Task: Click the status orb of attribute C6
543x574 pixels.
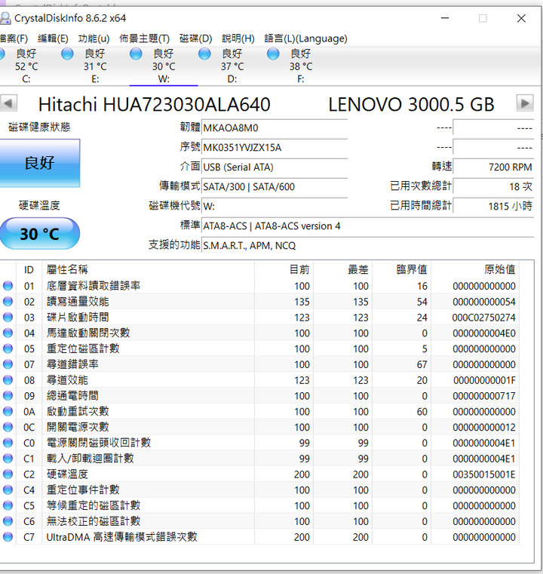Action: tap(8, 522)
